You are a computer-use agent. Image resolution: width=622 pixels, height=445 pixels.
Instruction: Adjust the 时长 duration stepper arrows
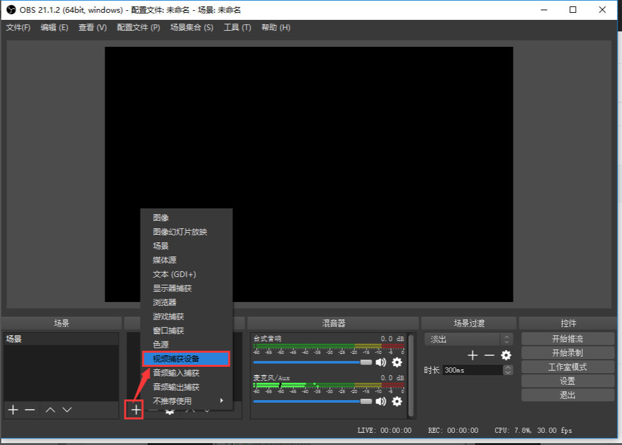tap(508, 370)
